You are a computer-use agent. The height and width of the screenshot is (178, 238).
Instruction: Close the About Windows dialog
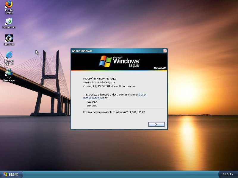(165, 51)
